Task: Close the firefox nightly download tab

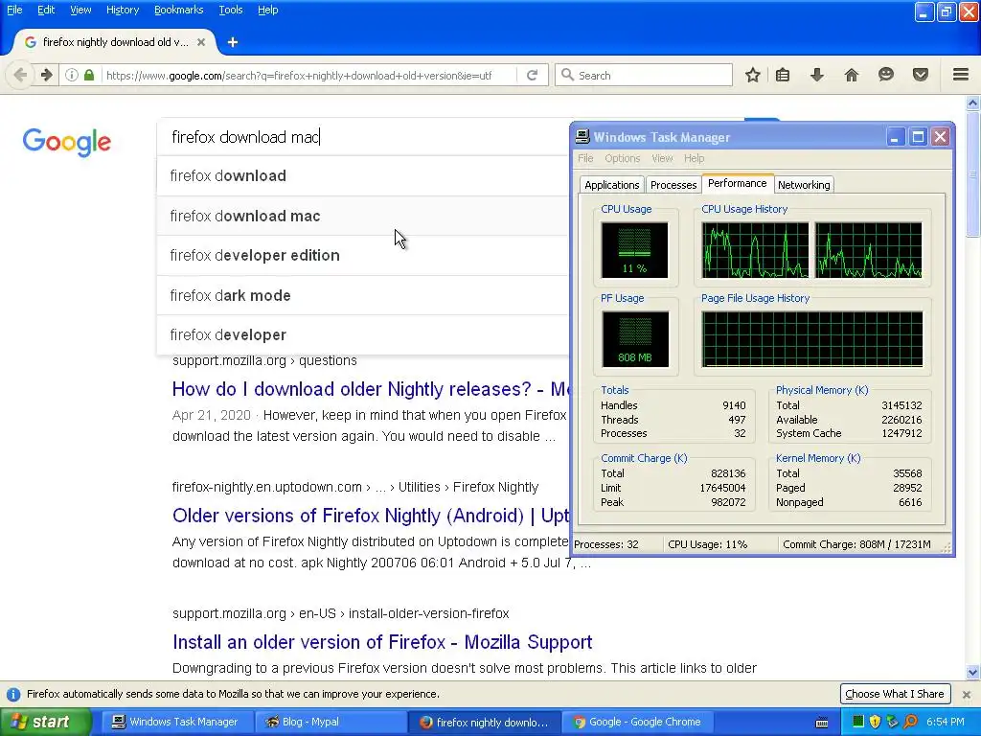Action: [201, 42]
